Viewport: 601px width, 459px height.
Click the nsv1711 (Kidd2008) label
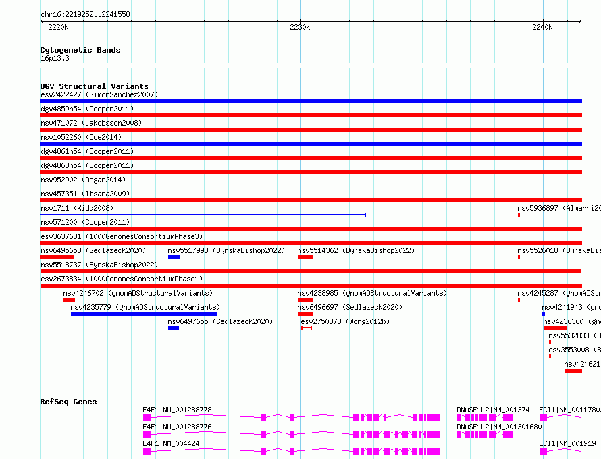click(77, 208)
